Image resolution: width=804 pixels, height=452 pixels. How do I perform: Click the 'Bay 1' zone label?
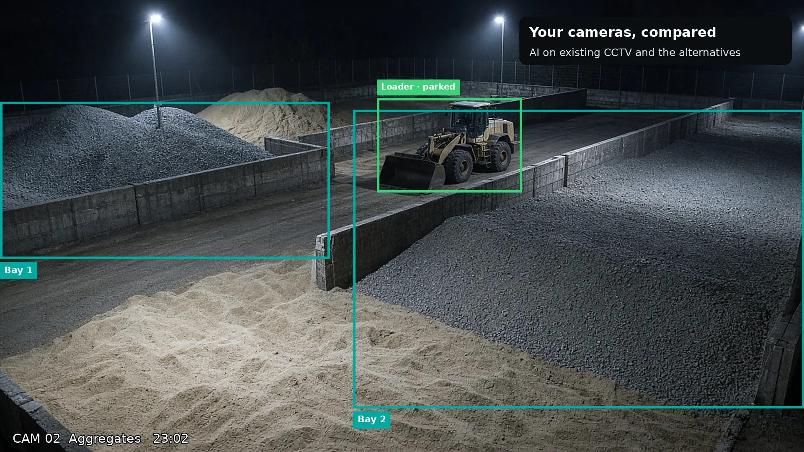click(18, 270)
